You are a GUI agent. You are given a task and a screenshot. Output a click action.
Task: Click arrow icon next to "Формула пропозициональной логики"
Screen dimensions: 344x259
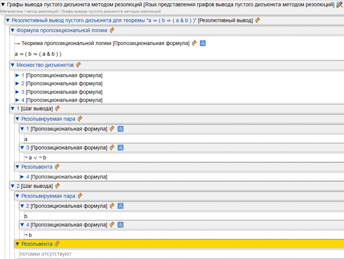(112, 30)
